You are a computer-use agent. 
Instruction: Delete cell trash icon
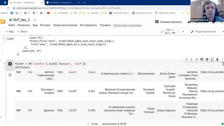pyautogui.click(x=217, y=59)
